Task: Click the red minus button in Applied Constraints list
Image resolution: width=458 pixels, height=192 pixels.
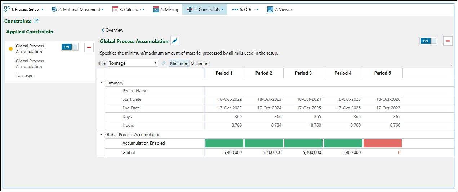Action: [89, 47]
